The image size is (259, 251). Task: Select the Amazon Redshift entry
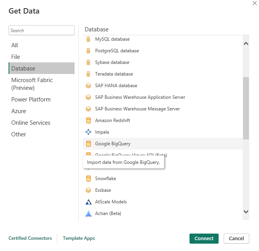pos(163,120)
